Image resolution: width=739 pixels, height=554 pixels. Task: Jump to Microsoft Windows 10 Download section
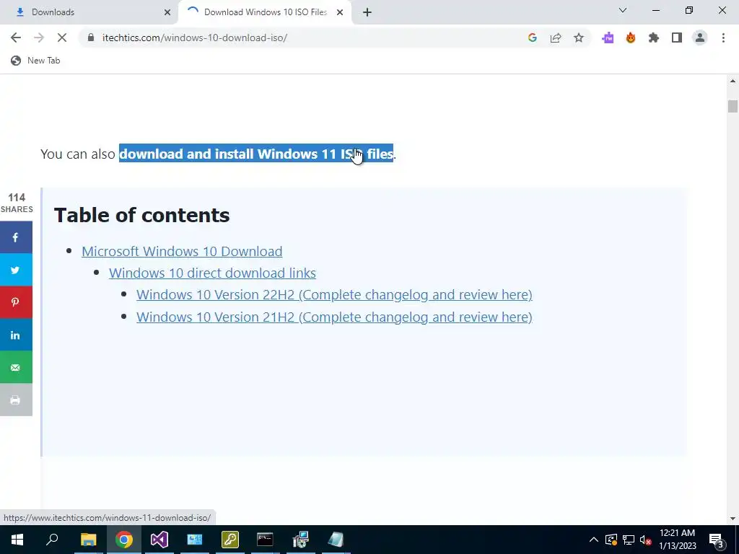pos(182,251)
